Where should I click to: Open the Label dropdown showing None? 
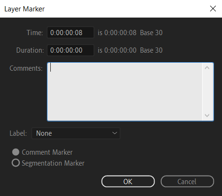76,133
